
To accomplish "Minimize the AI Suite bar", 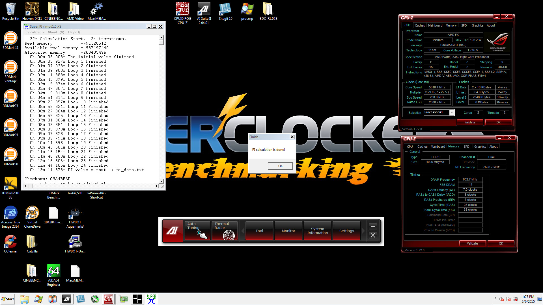I will pos(373,226).
